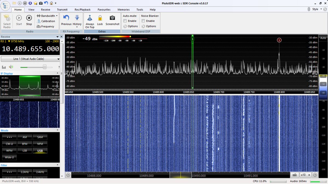Open Auto-mute Options gear
This screenshot has height=184, width=328.
(x=130, y=26)
